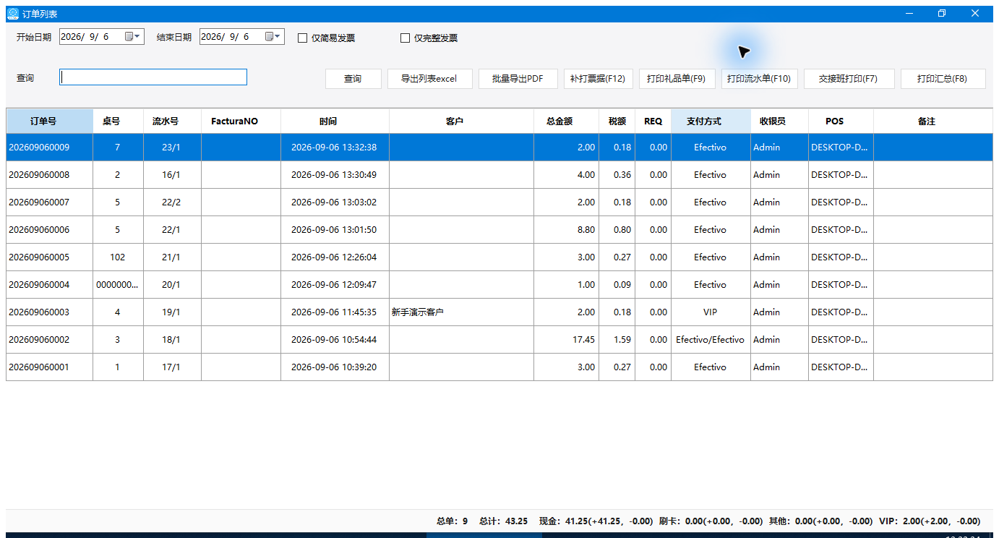This screenshot has height=538, width=999.
Task: Sort by 桌号 column header
Action: point(118,121)
